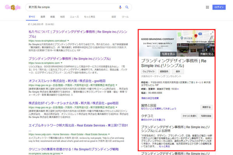The image size is (233, 155).
Task: Open result オフィスミレット株式会社 - 新大阪
Action: tap(67, 81)
